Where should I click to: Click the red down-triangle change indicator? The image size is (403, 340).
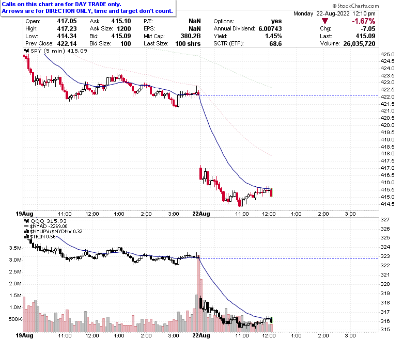[x=325, y=21]
